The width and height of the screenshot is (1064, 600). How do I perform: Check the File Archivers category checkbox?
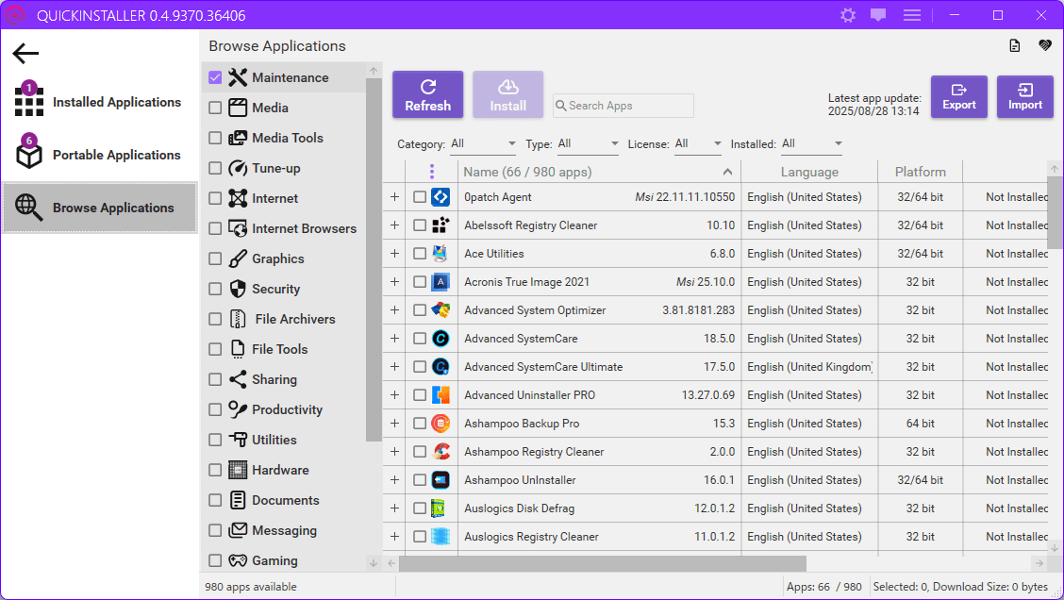(215, 319)
